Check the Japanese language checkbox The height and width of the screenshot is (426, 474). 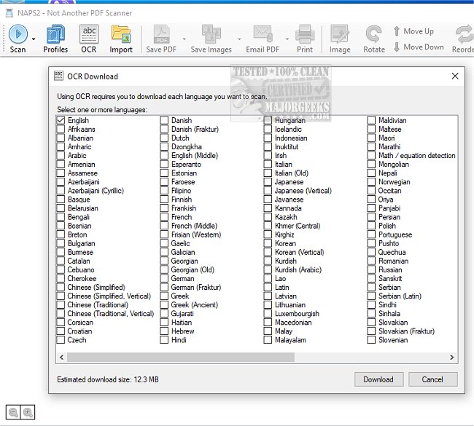click(x=268, y=182)
